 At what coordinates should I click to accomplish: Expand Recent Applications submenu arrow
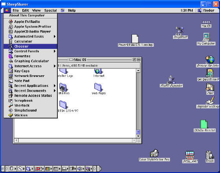point(55,86)
